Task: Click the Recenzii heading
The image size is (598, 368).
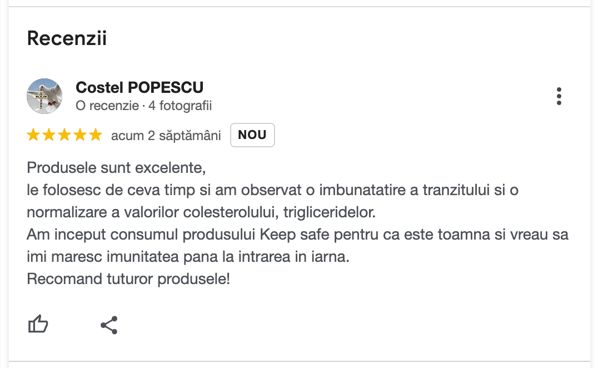Action: [x=67, y=39]
